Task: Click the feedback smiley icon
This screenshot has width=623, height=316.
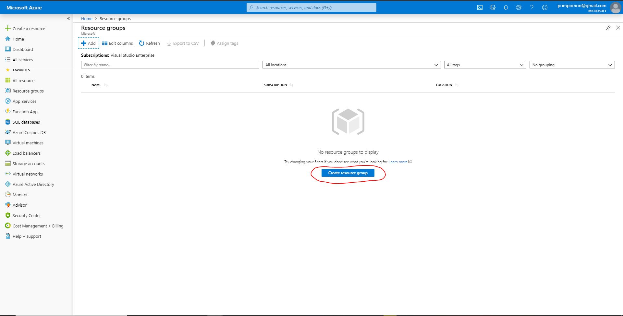Action: coord(545,7)
